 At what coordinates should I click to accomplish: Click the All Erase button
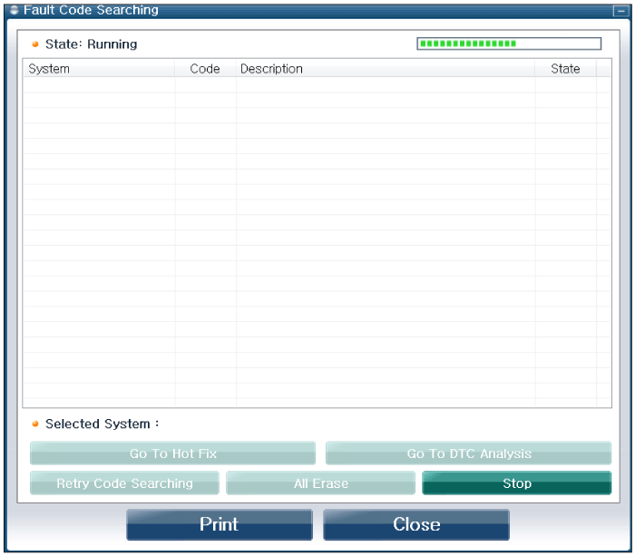click(321, 483)
